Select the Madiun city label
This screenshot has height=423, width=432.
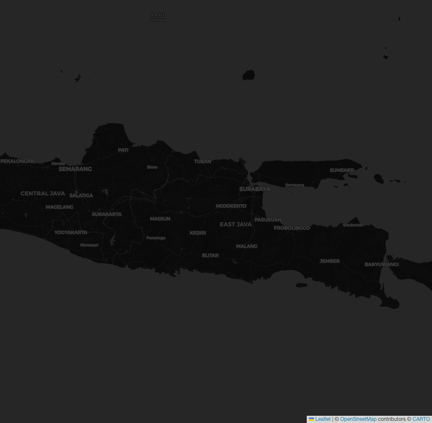point(160,219)
